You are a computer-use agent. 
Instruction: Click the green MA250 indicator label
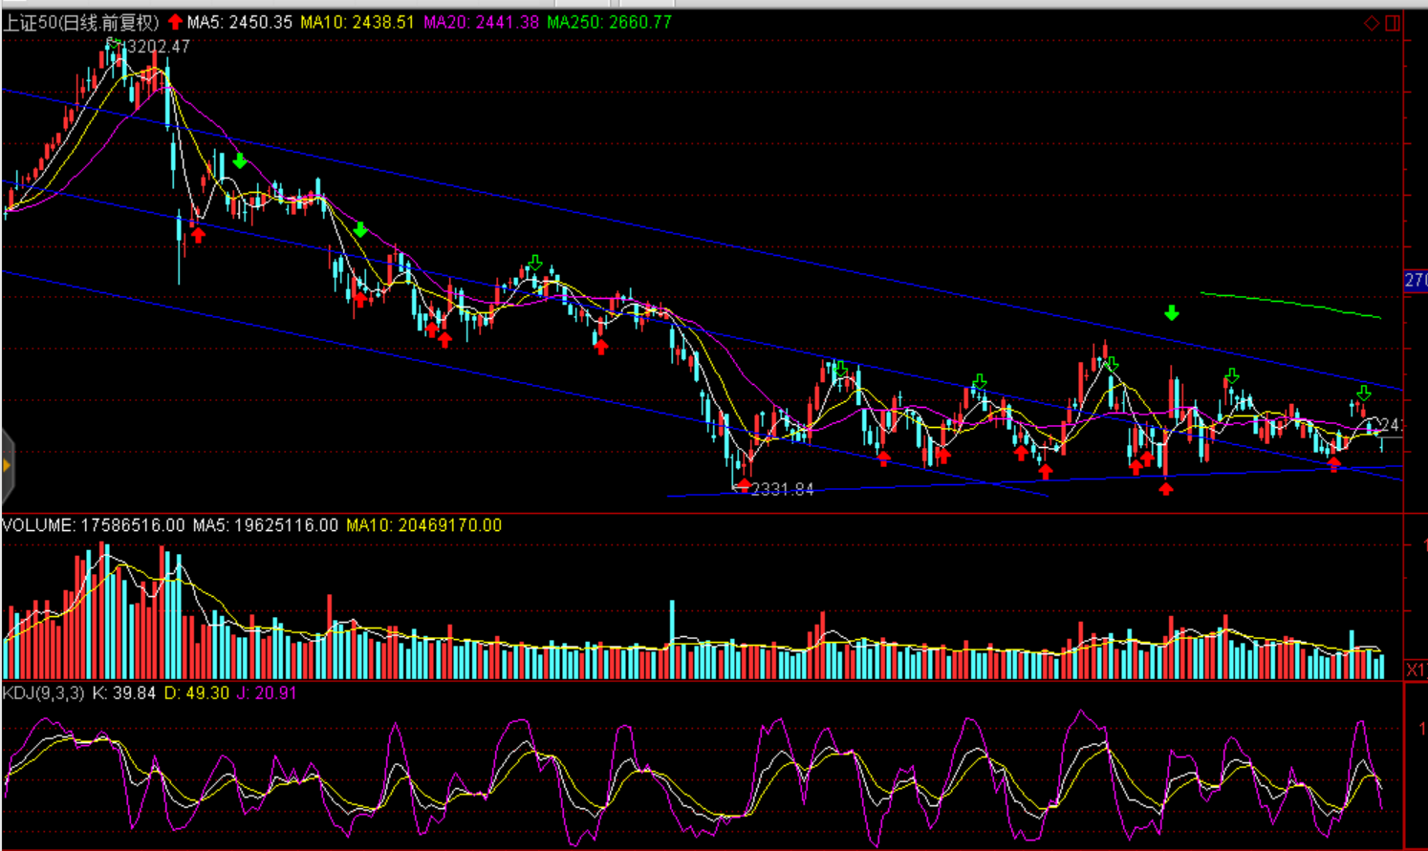(609, 22)
